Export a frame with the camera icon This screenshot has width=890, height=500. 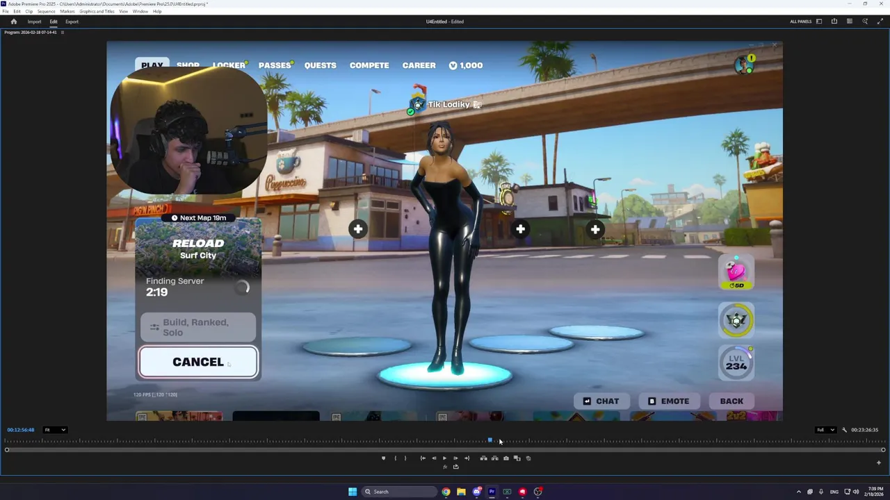(505, 458)
